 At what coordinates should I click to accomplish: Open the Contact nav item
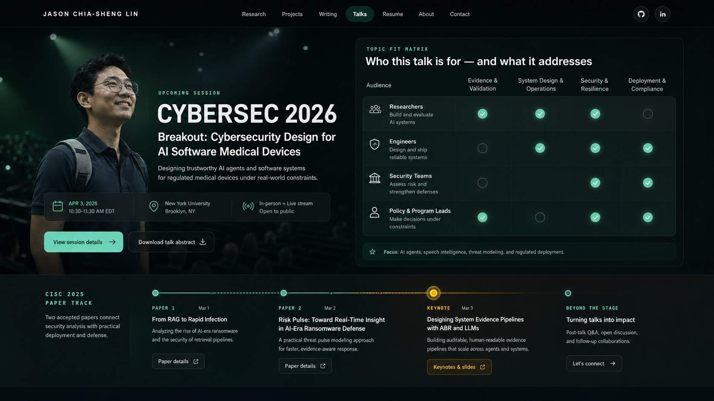[459, 14]
